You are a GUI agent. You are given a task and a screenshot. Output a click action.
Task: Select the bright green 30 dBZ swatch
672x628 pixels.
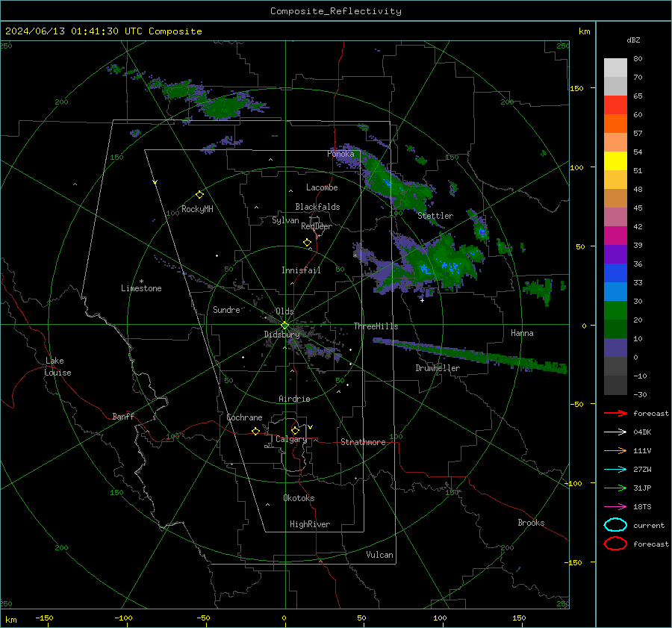(x=615, y=310)
